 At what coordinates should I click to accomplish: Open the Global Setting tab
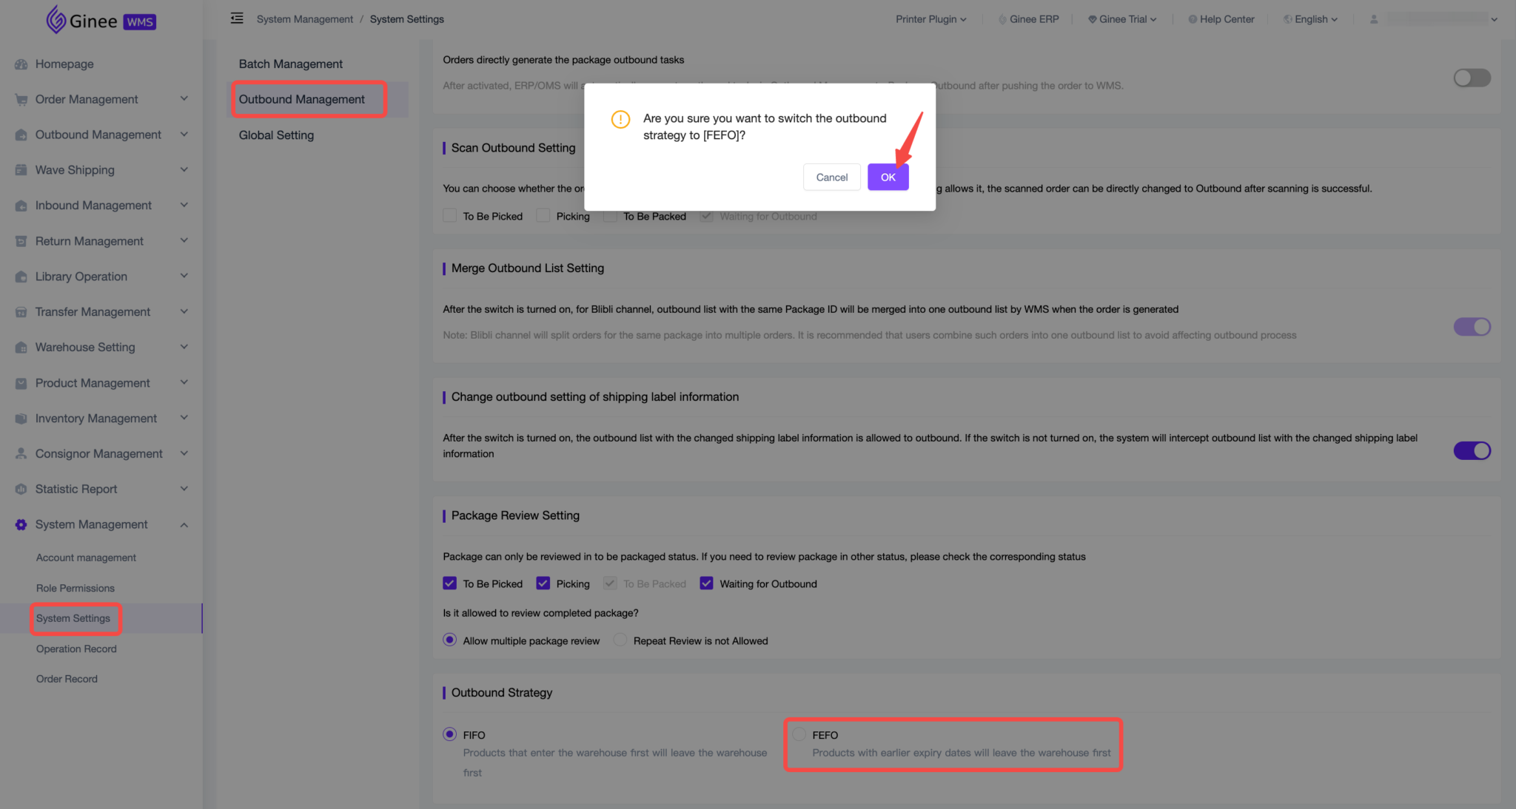[276, 135]
